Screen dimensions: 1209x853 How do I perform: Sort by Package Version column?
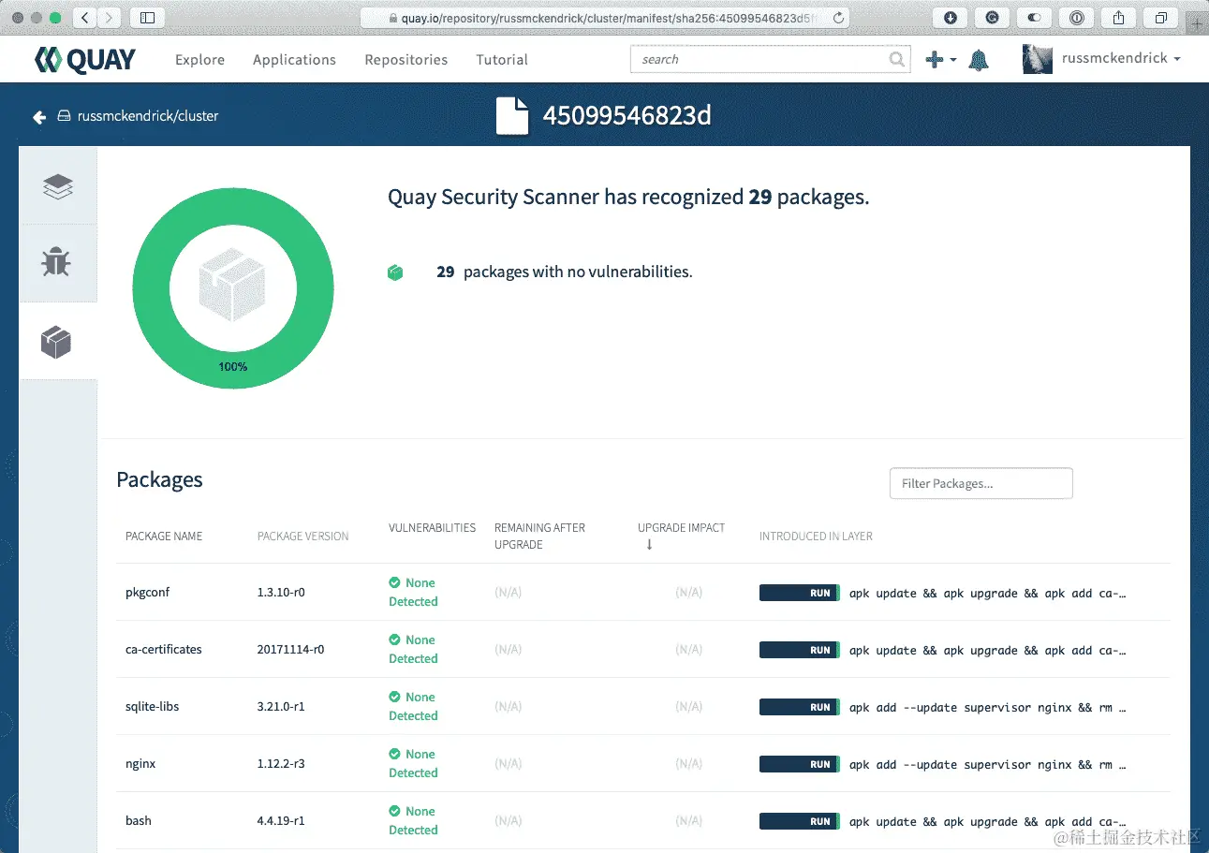pyautogui.click(x=302, y=537)
